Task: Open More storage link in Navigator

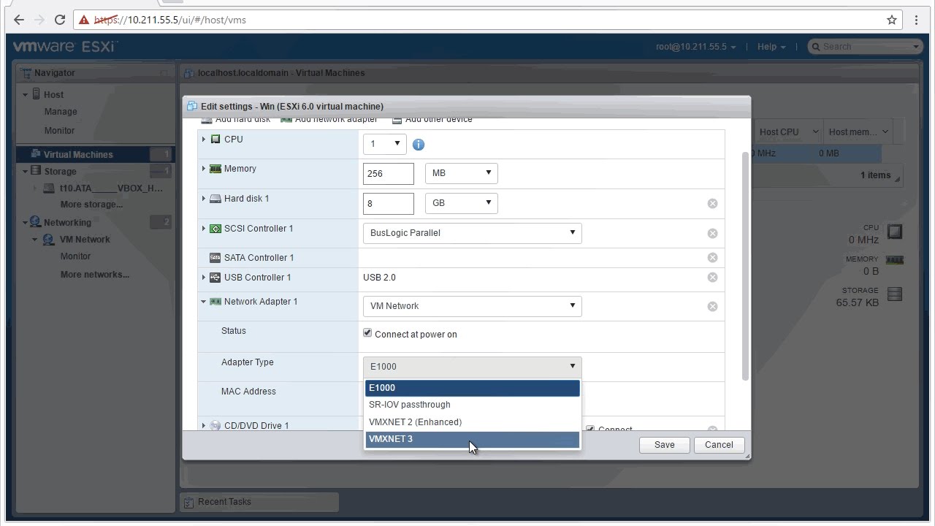Action: pos(91,205)
